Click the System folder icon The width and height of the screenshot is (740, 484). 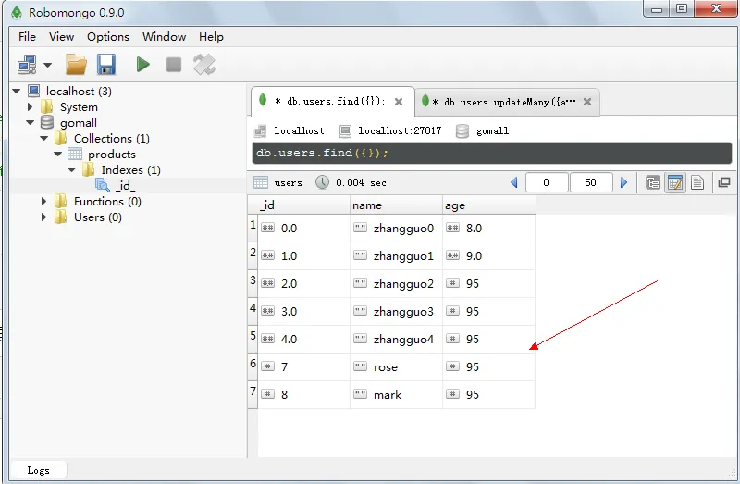coord(47,106)
